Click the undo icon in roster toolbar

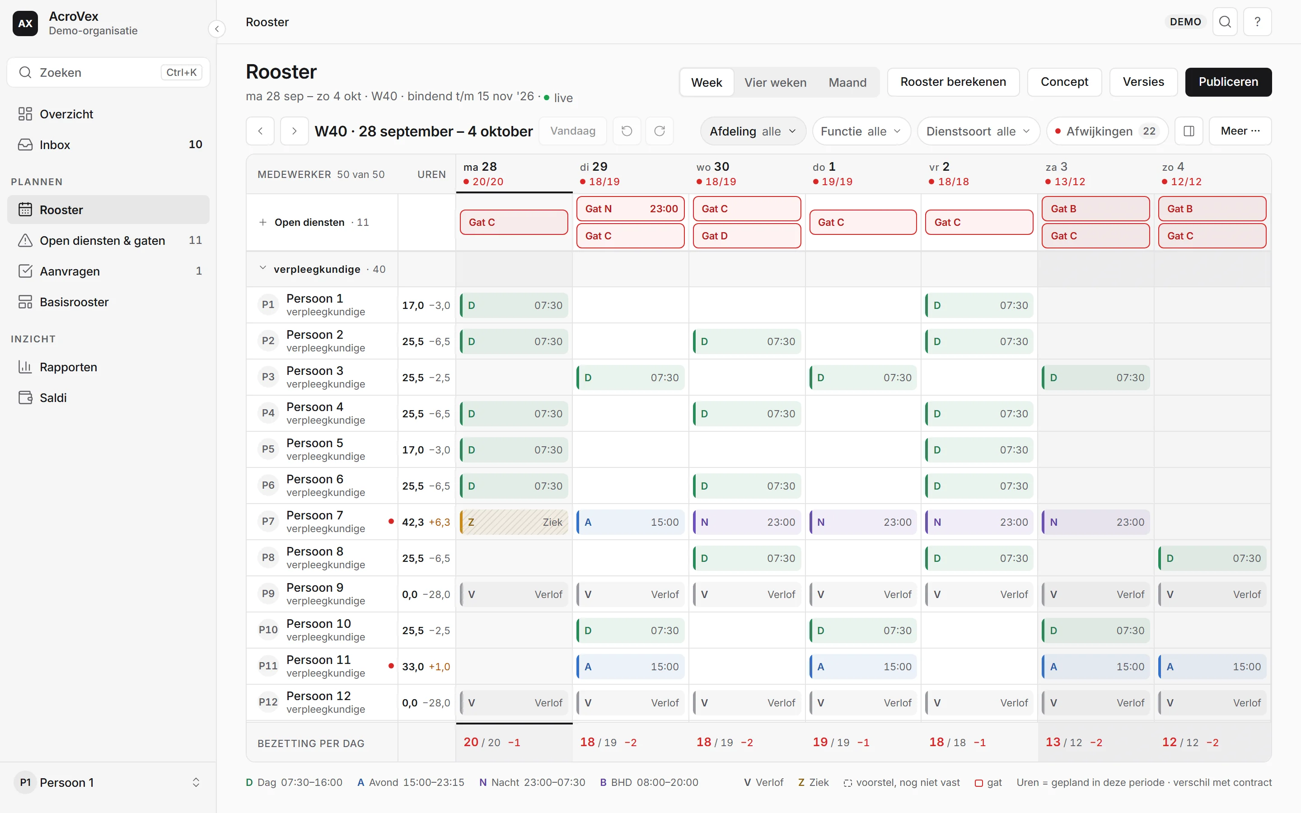(627, 131)
